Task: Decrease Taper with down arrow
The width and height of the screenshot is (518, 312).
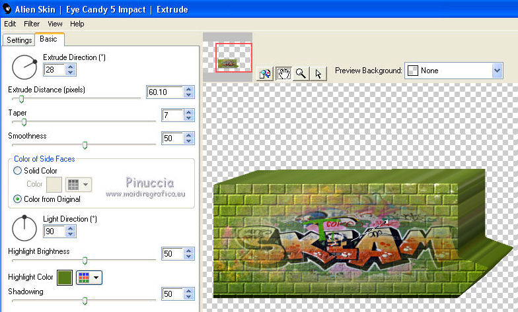Action: click(x=189, y=118)
